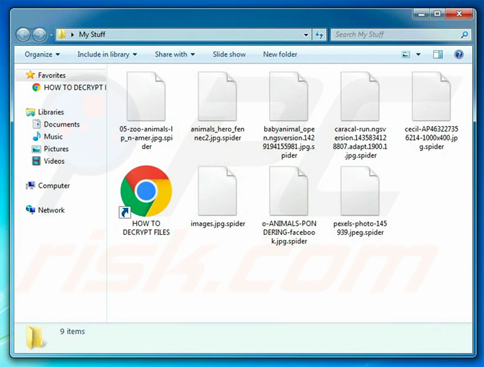Click the address bar refresh icon
This screenshot has height=367, width=484.
click(320, 35)
